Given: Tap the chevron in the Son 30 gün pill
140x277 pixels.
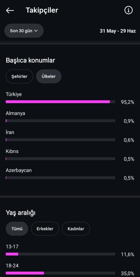Looking at the screenshot, I should coord(36,31).
